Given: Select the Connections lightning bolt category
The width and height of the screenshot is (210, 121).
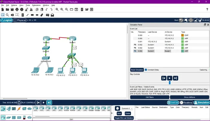Looking at the screenshot, I should pyautogui.click(x=19, y=109).
